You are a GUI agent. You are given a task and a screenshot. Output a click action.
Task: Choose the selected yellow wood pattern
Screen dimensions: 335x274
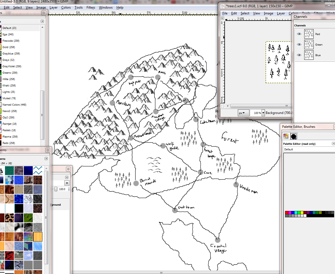[x=37, y=237]
